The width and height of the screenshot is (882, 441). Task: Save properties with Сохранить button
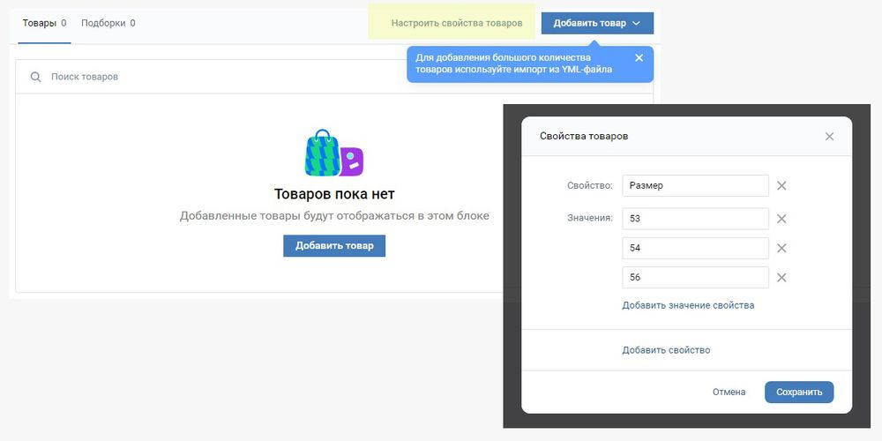799,392
